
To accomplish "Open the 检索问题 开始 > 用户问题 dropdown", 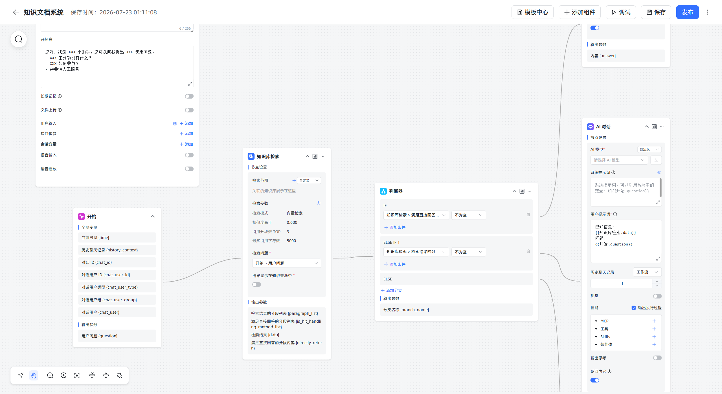I will pos(287,263).
